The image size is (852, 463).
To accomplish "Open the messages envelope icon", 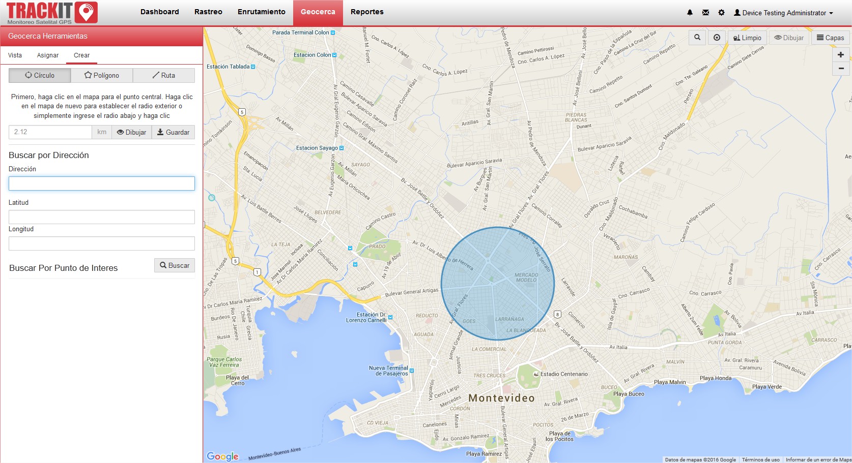I will click(705, 13).
